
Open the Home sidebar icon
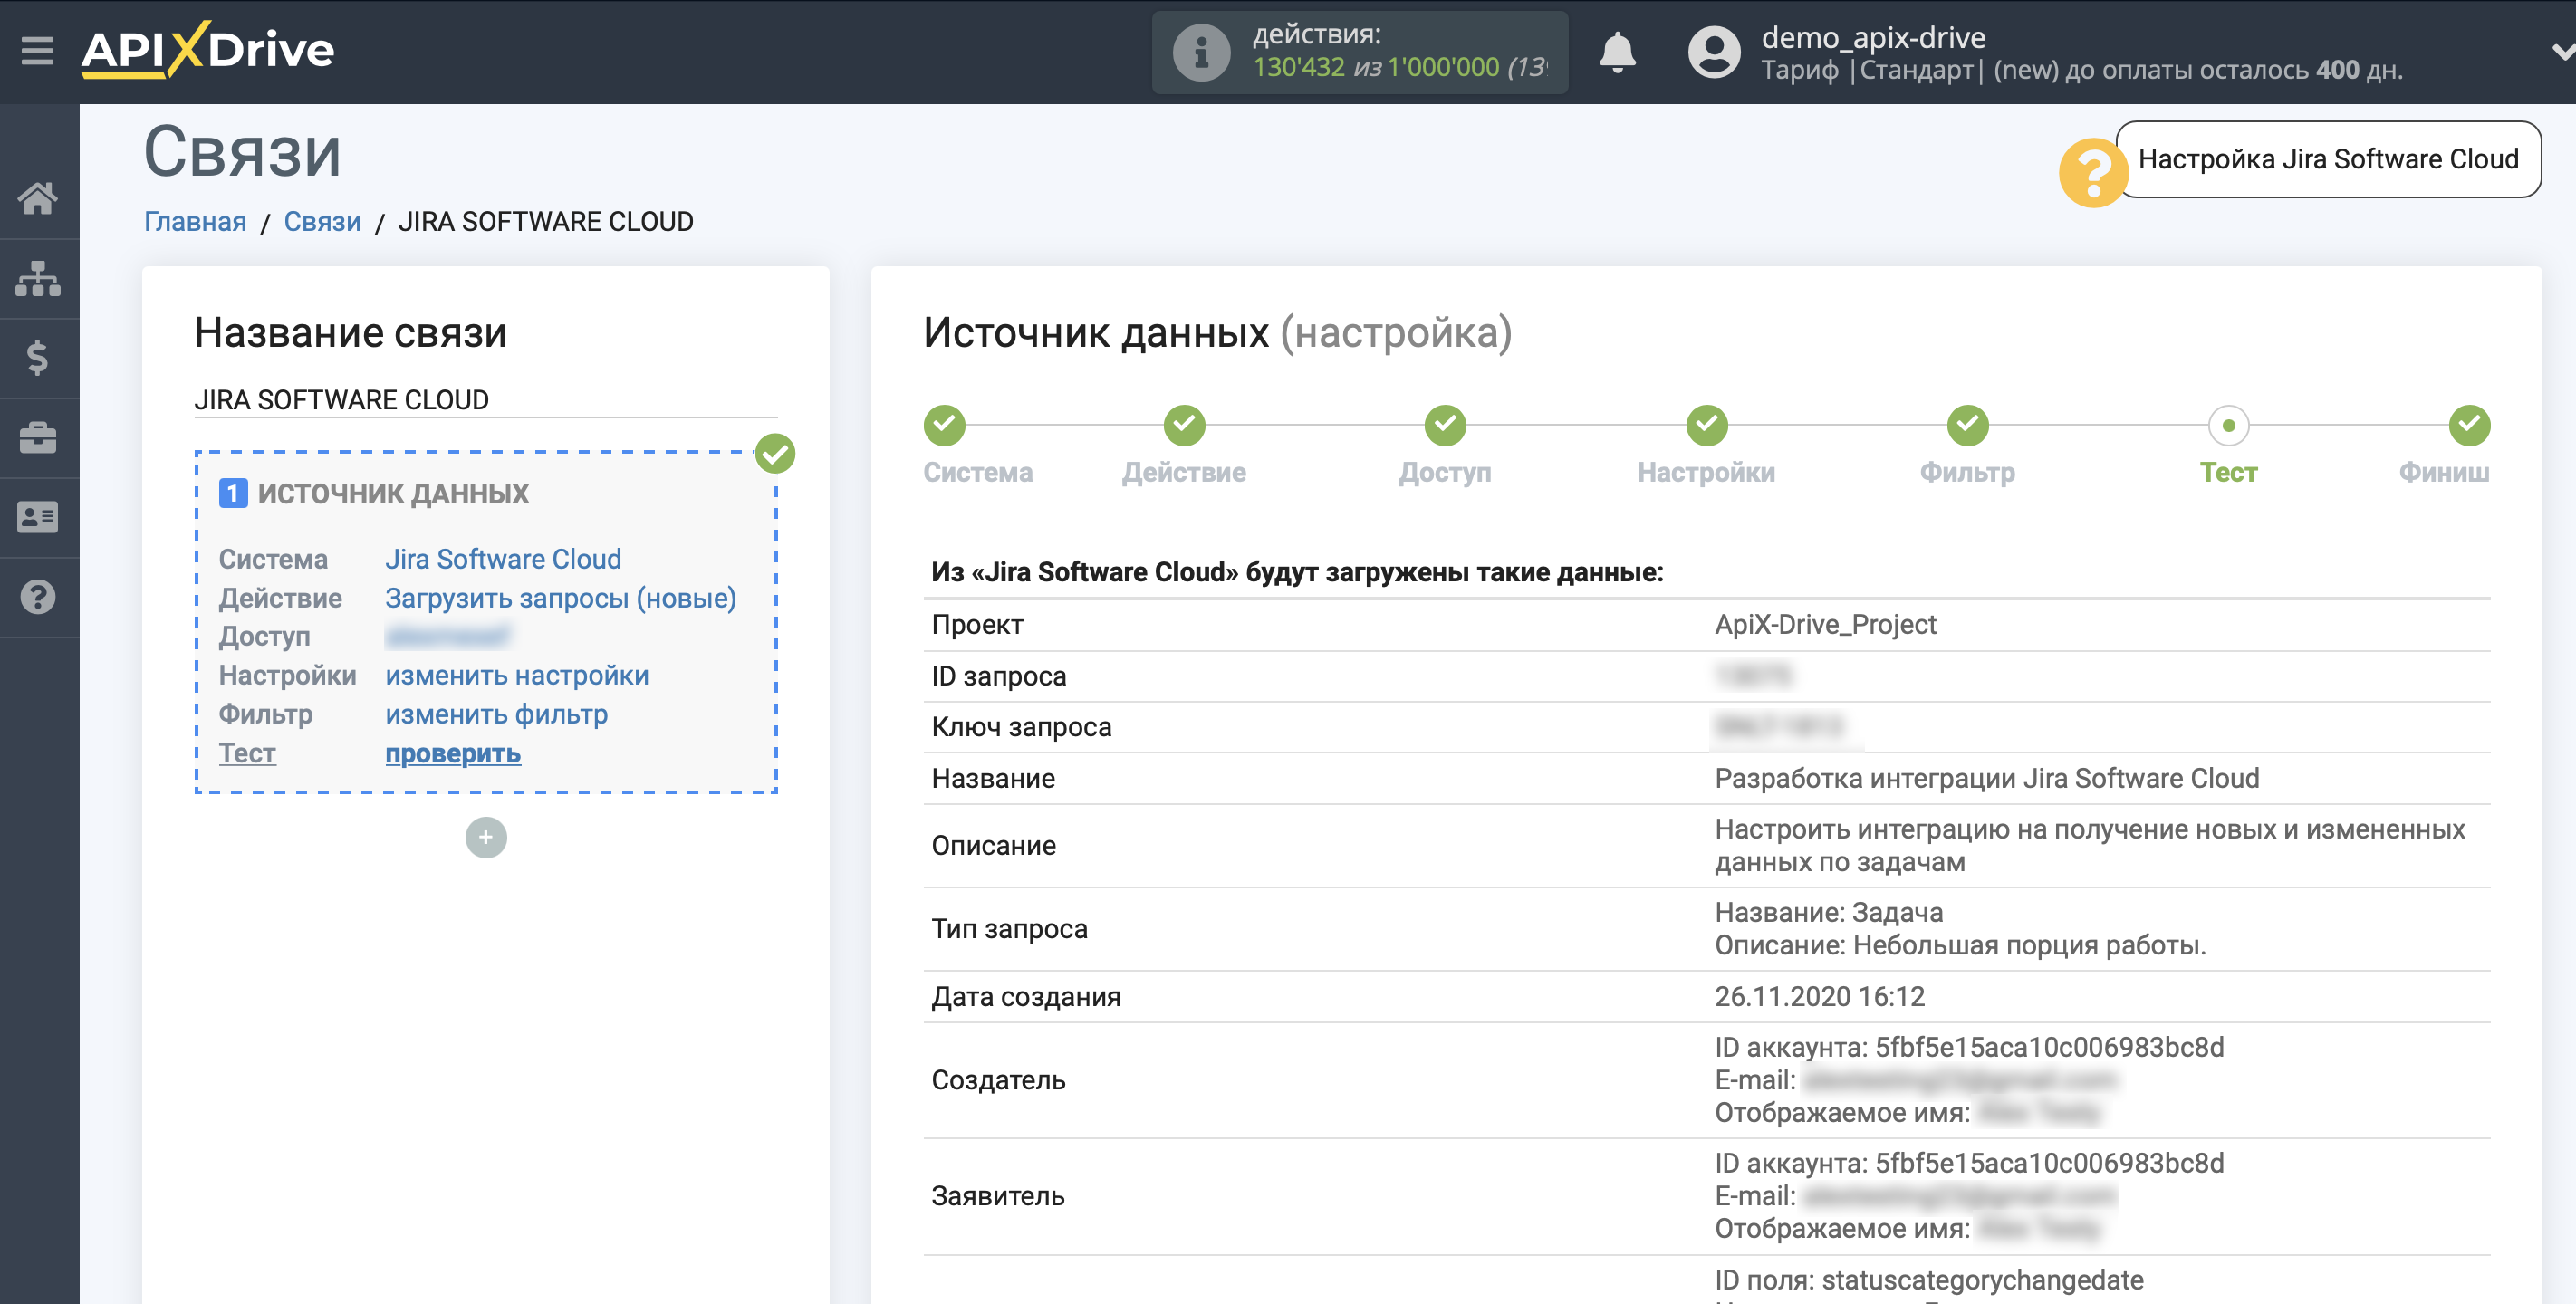pos(38,198)
